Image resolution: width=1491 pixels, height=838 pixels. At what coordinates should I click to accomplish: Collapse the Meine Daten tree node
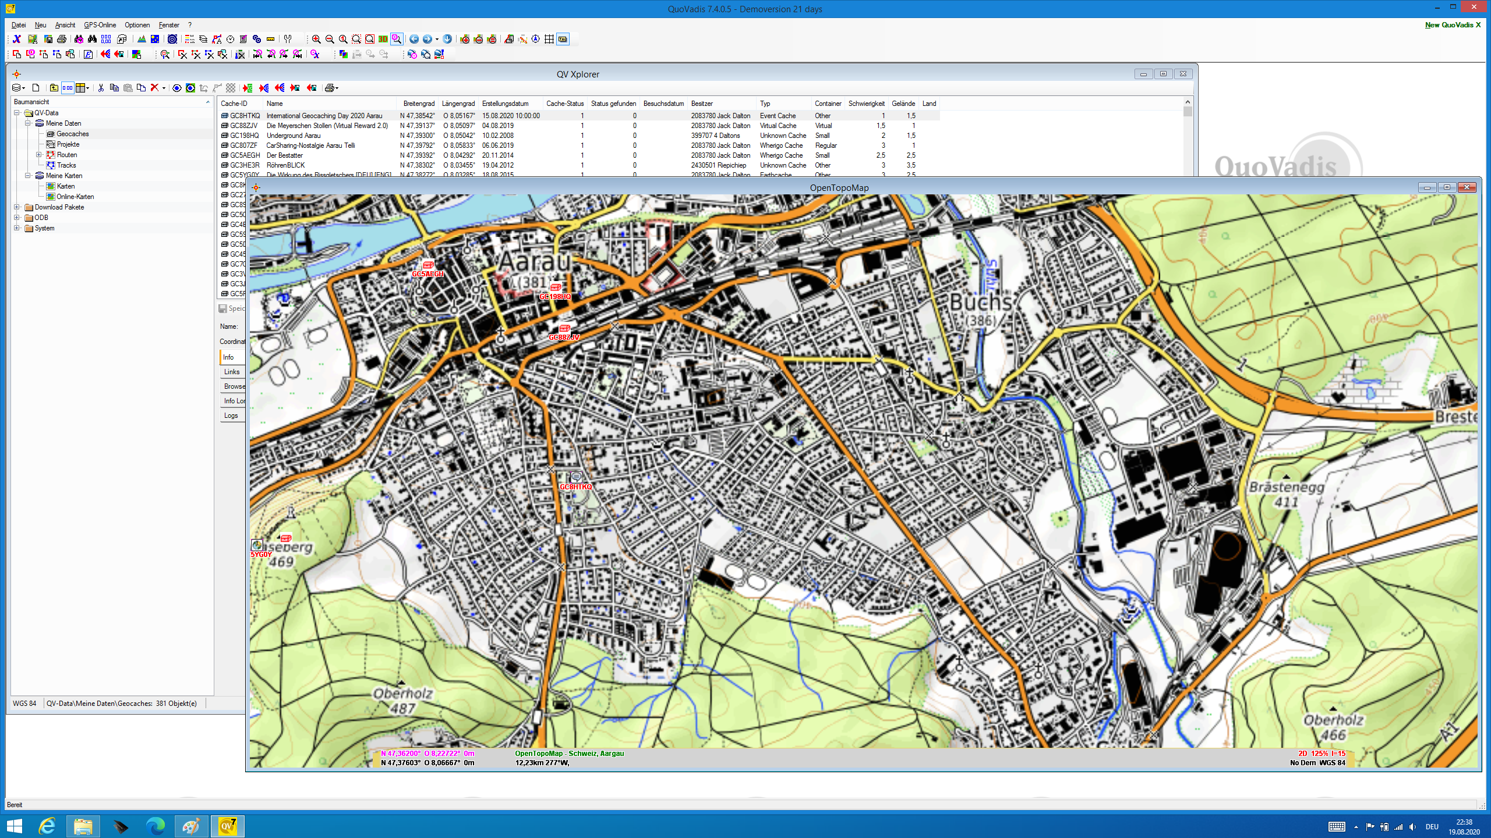[27, 123]
